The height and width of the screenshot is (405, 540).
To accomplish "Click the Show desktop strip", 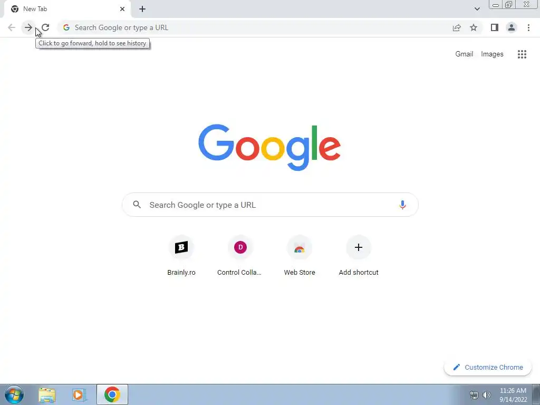I will point(536,394).
